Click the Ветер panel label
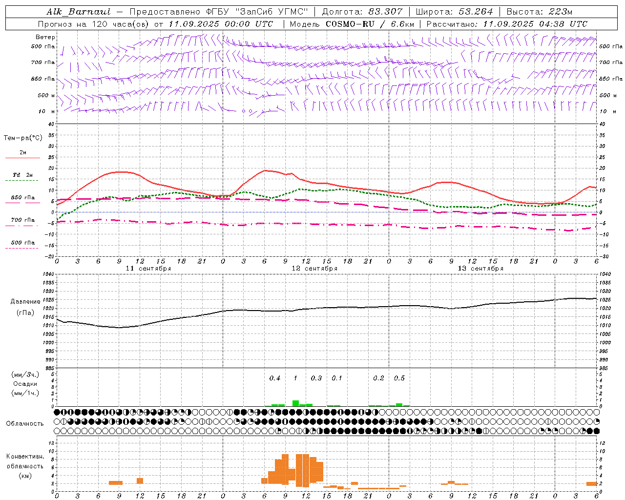This screenshot has height=500, width=625. click(x=45, y=37)
